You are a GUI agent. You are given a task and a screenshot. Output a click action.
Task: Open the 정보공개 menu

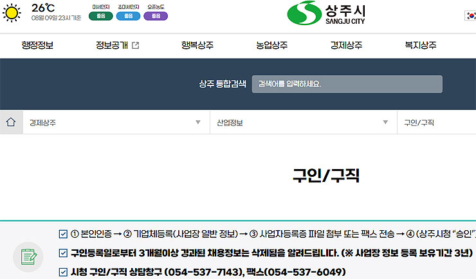(112, 46)
